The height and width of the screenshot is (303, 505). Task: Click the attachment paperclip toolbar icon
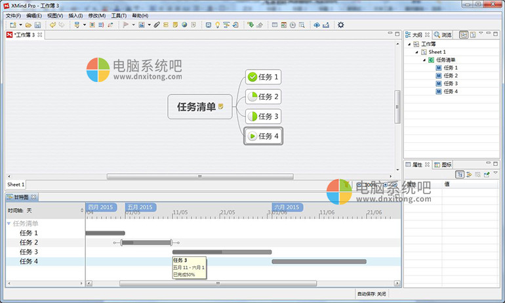[157, 25]
